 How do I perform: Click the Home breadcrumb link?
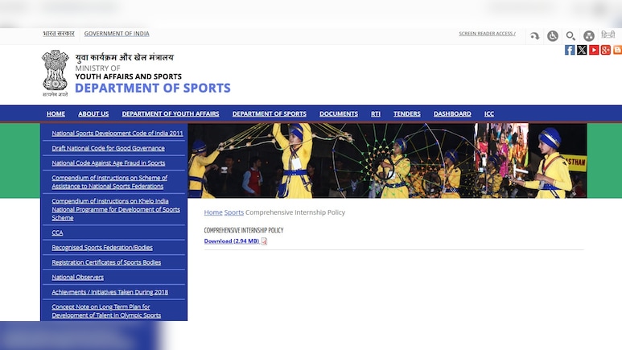click(x=212, y=212)
